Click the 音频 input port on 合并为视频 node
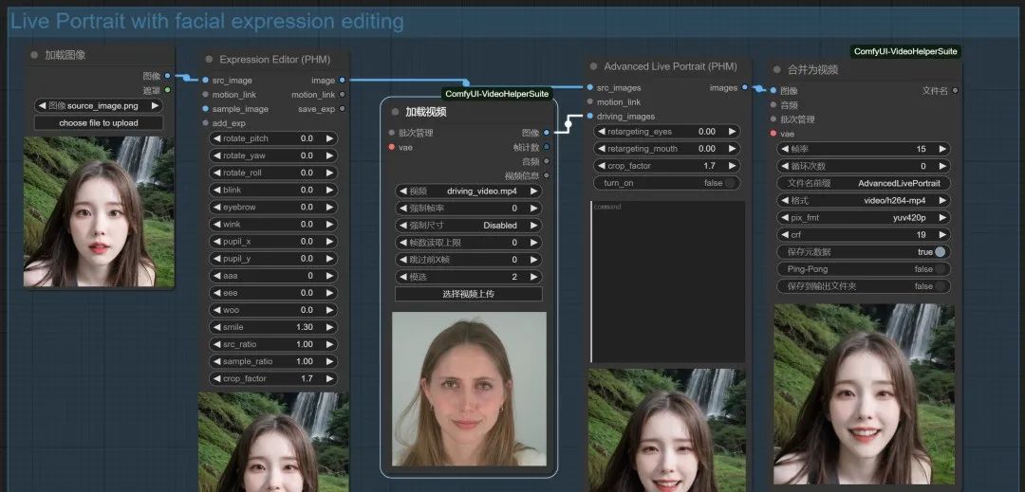Image resolution: width=1025 pixels, height=492 pixels. 774,105
